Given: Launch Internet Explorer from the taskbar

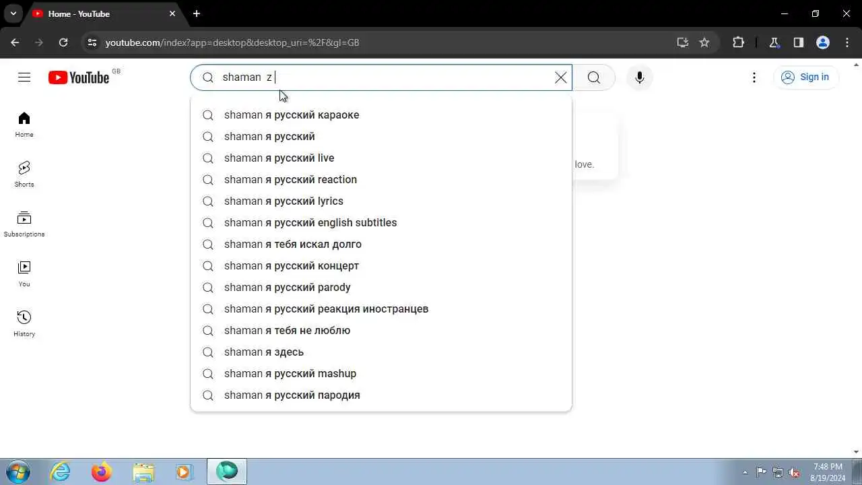Looking at the screenshot, I should click(x=61, y=472).
